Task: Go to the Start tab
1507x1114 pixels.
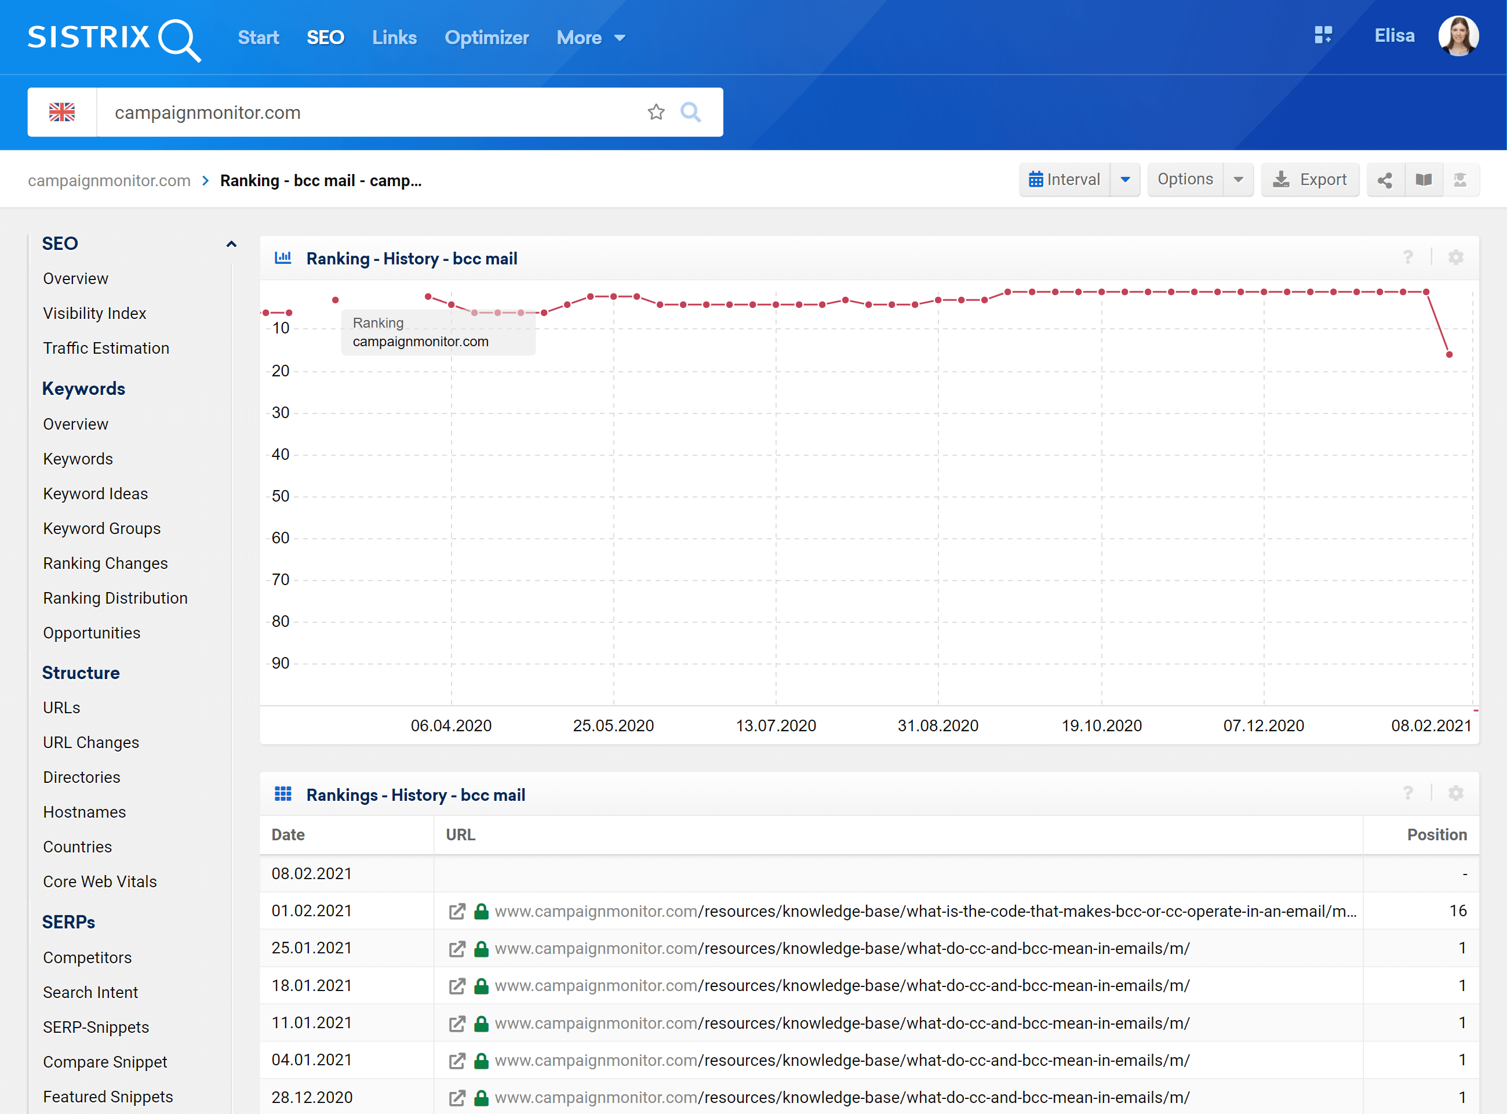Action: [258, 38]
